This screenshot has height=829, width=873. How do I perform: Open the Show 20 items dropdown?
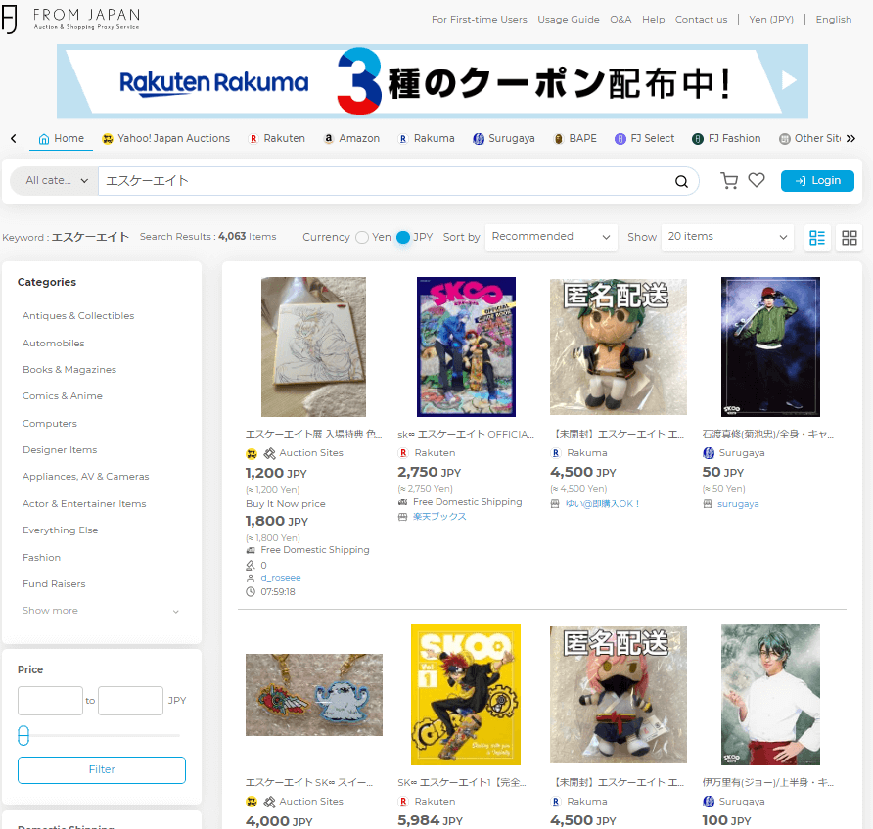[726, 237]
